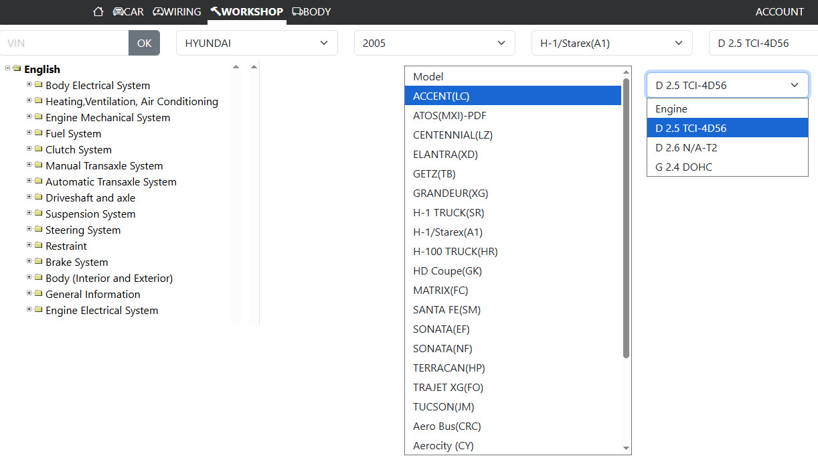This screenshot has height=466, width=818.
Task: Choose G 2.4 DOHC engine option
Action: click(x=683, y=167)
